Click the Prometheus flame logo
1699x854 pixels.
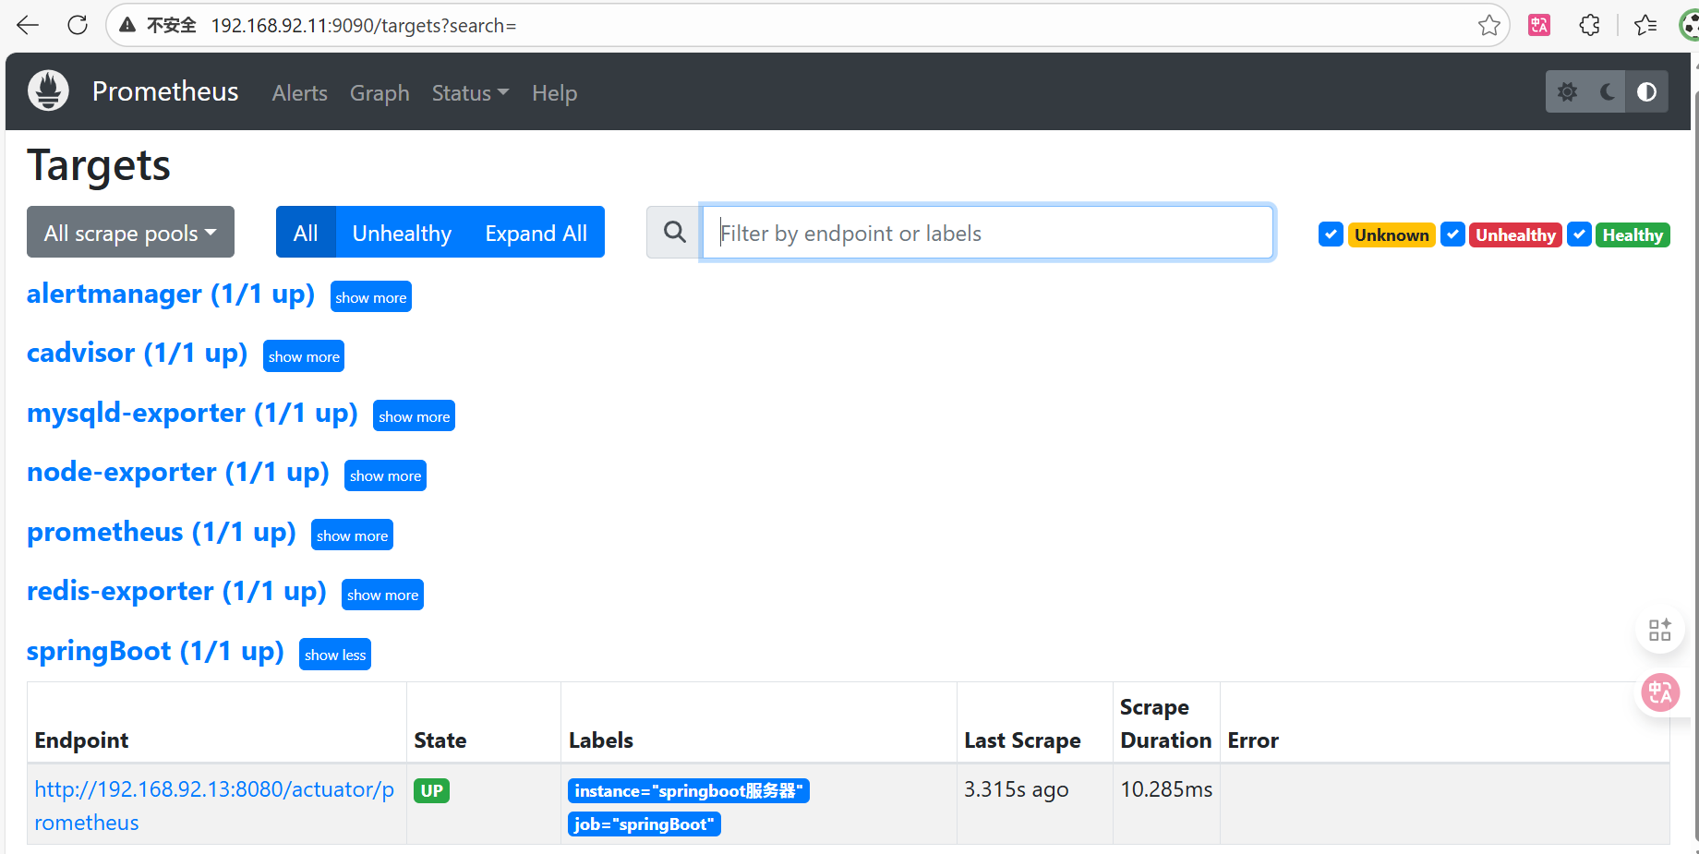pyautogui.click(x=48, y=91)
